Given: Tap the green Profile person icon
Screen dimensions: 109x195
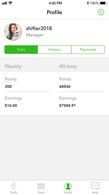Looking at the screenshot, I should click(x=68, y=186).
